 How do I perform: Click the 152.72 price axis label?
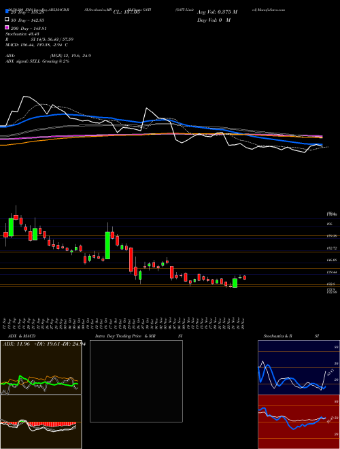tap(331, 248)
